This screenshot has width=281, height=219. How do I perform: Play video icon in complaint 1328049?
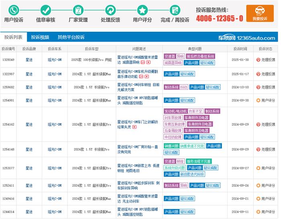[149, 62]
